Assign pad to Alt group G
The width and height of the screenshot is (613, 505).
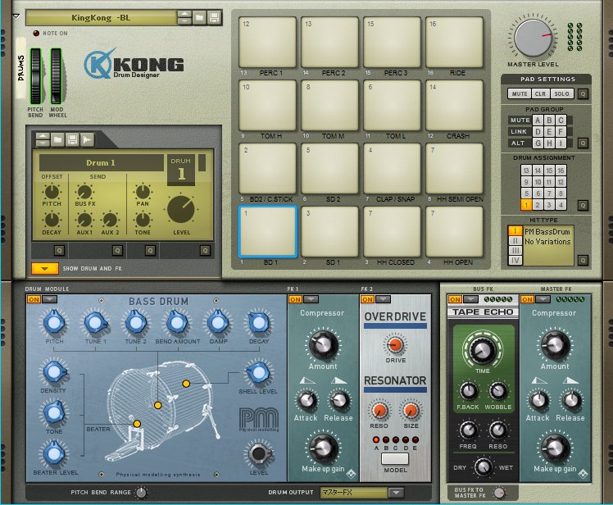click(x=538, y=143)
